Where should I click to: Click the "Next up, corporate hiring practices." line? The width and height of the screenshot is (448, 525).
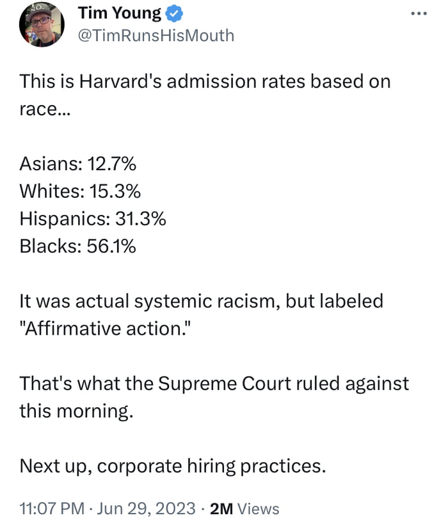(x=173, y=465)
